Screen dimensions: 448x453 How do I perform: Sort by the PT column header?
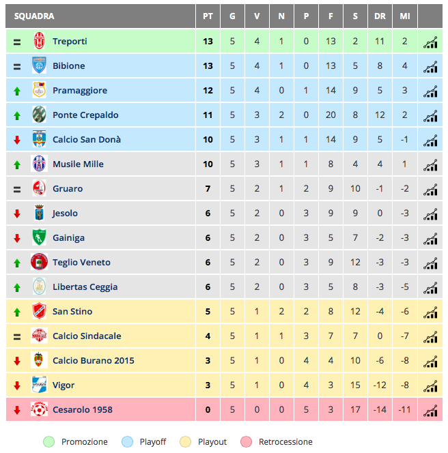(x=208, y=16)
